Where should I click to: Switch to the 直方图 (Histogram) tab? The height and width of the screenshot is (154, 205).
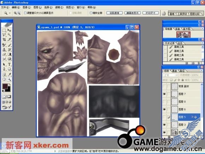pos(186,29)
